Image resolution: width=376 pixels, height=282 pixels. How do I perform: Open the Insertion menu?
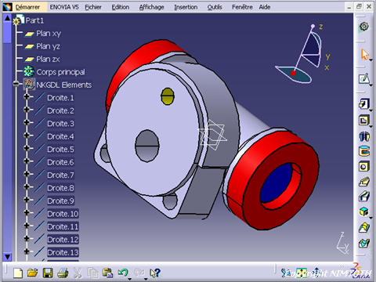point(186,7)
